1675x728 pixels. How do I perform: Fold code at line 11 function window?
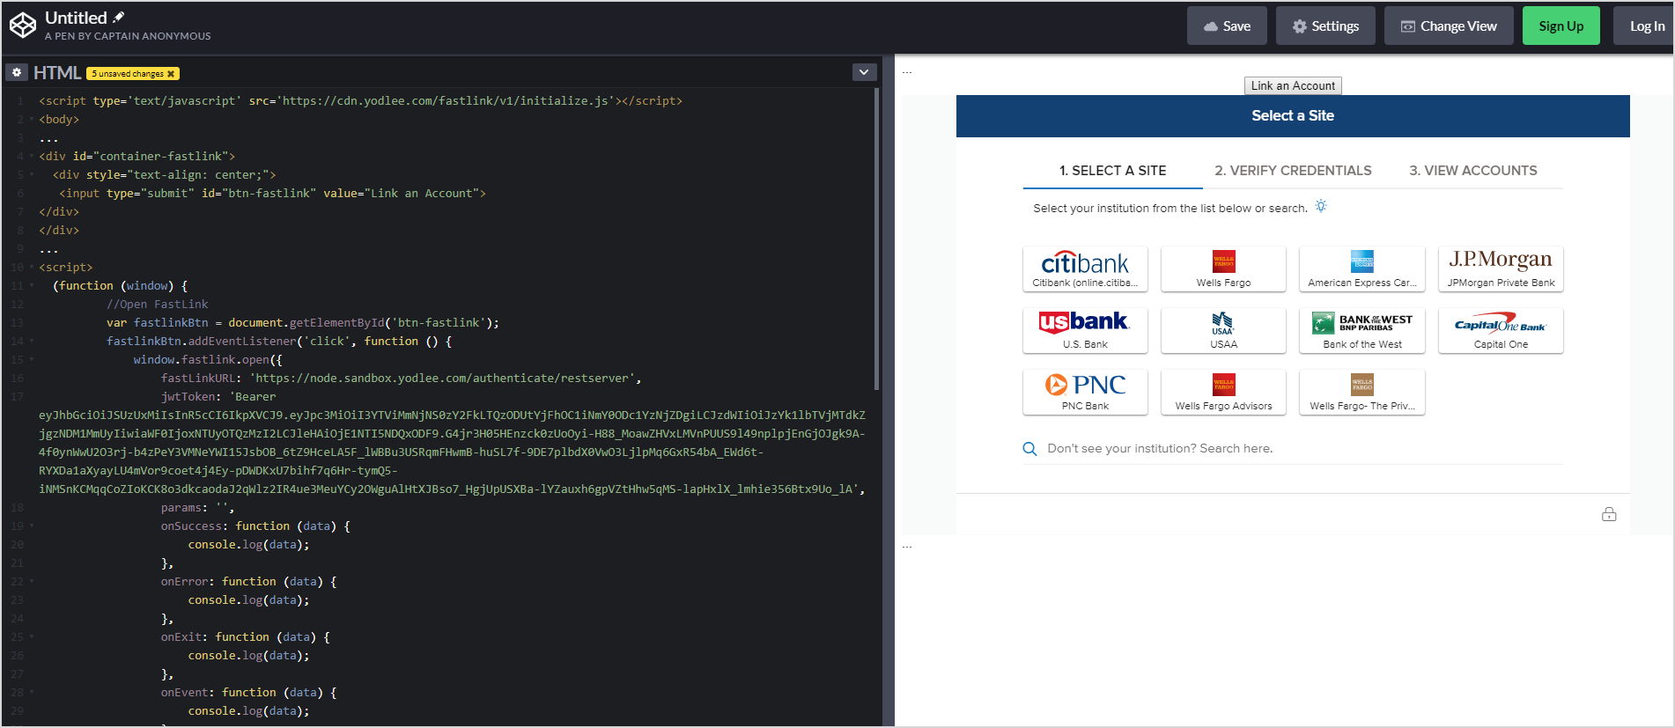click(32, 285)
